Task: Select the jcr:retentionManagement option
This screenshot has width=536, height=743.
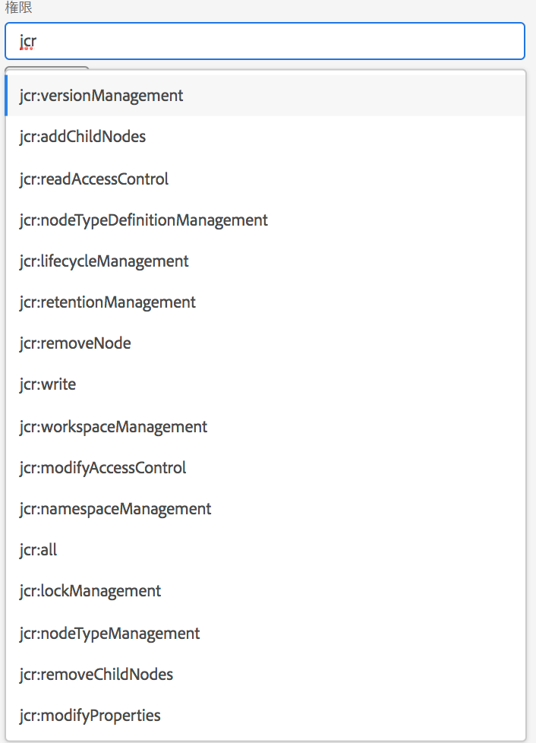Action: coord(108,302)
